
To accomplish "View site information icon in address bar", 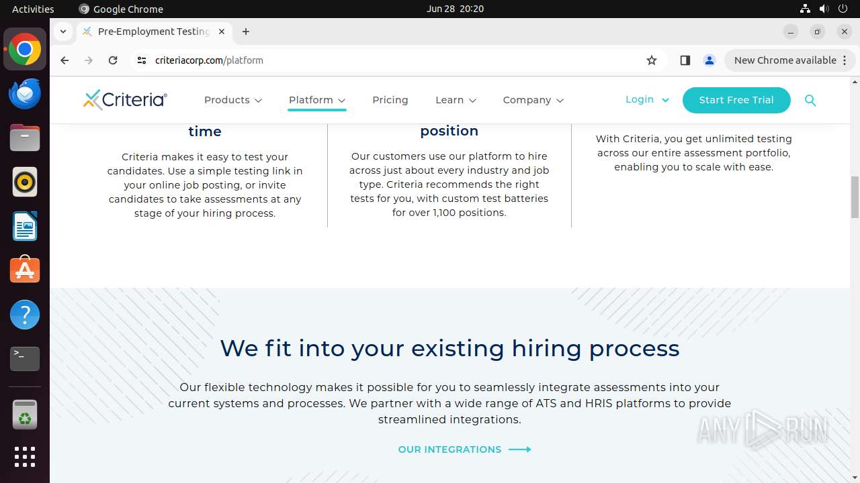I will coord(141,60).
